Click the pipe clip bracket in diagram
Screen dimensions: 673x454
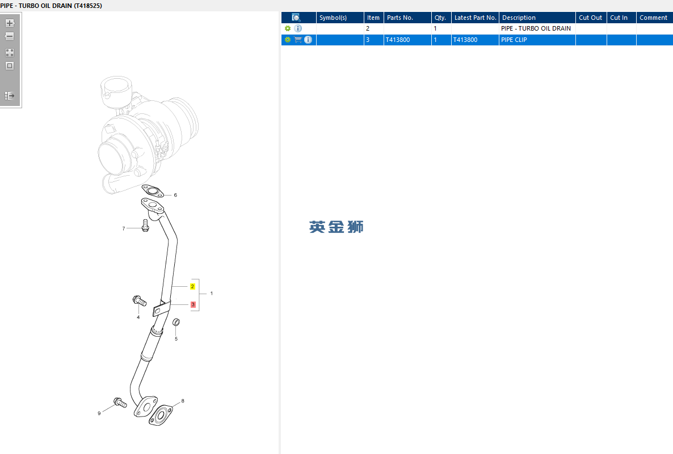pyautogui.click(x=161, y=308)
